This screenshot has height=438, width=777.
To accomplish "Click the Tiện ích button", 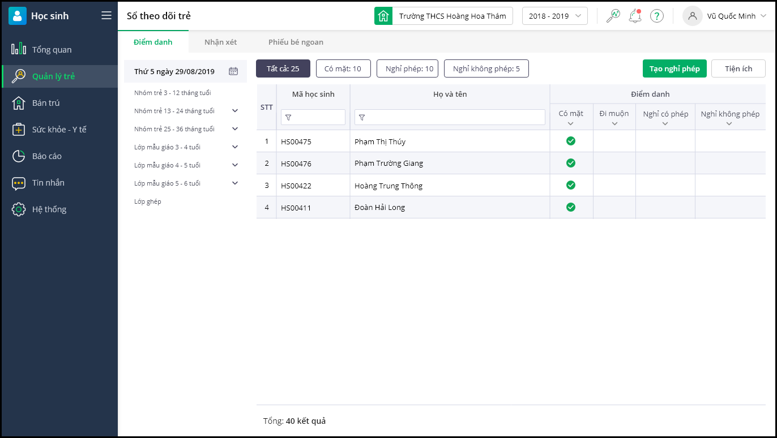I will [x=738, y=68].
